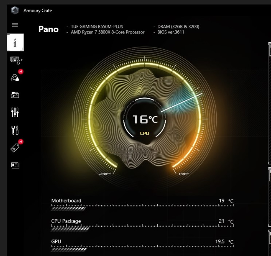
Task: Click the 100°C gauge maximum label
Action: (x=184, y=174)
